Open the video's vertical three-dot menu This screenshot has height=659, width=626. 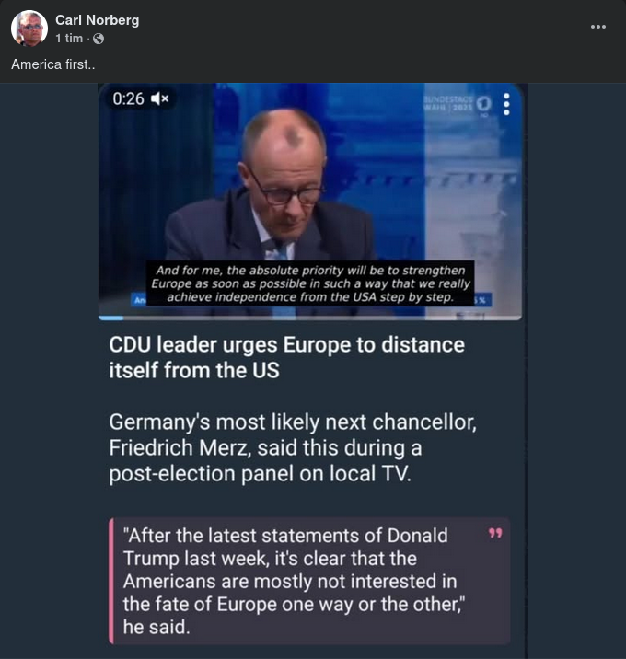(x=506, y=104)
